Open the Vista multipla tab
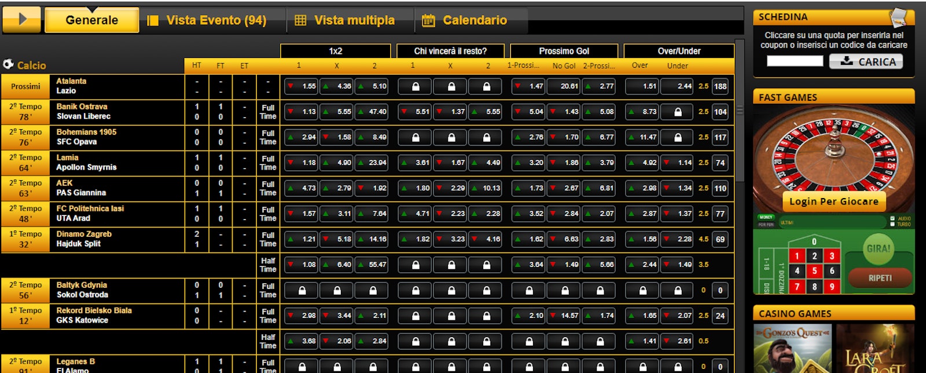 point(354,20)
